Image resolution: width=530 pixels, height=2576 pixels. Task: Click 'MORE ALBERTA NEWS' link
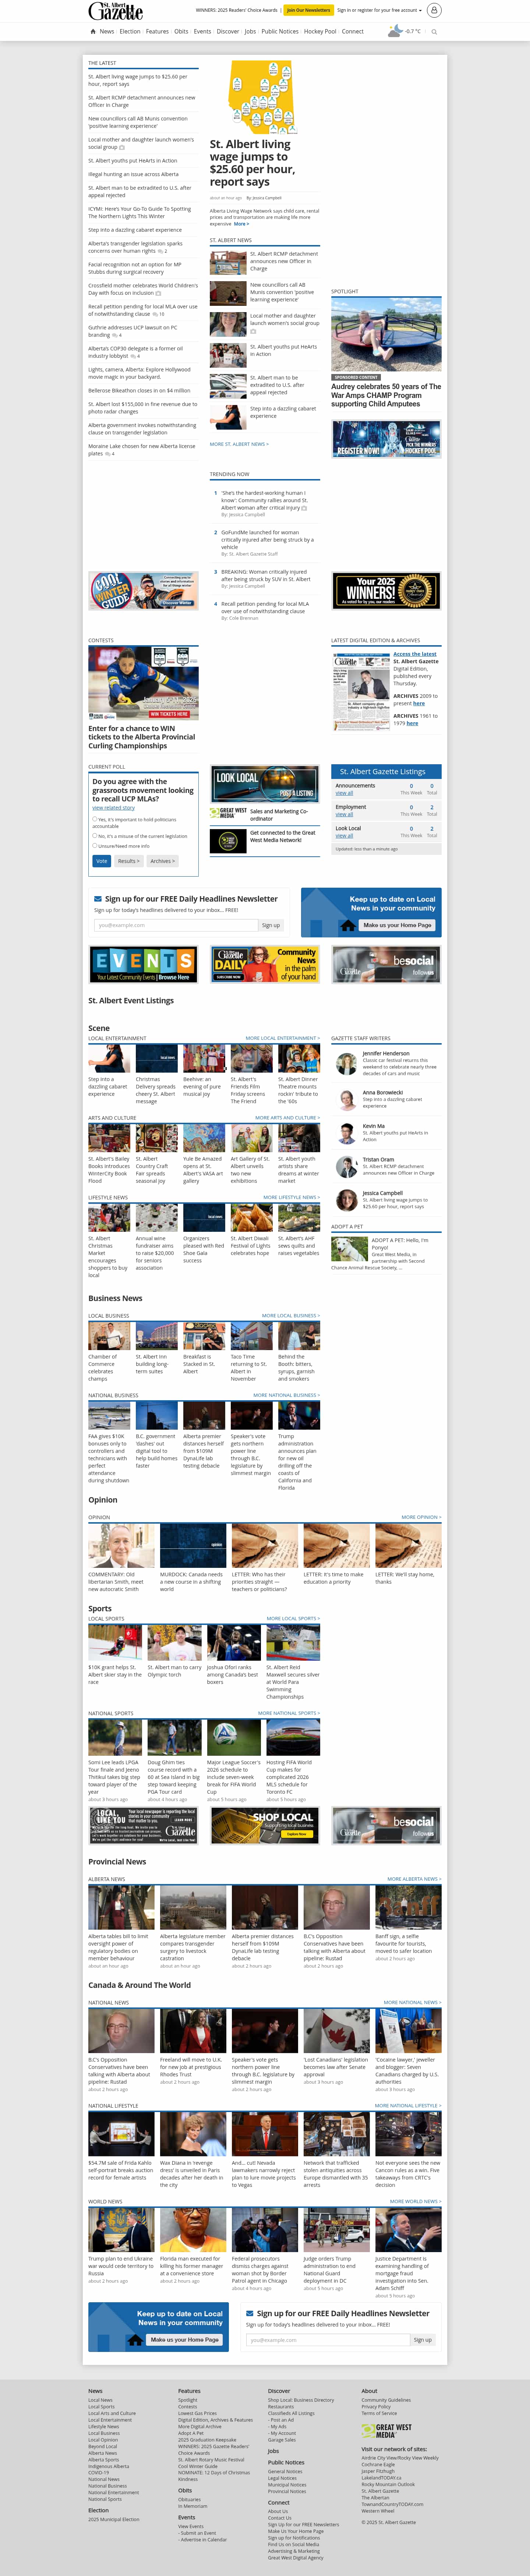click(413, 1879)
